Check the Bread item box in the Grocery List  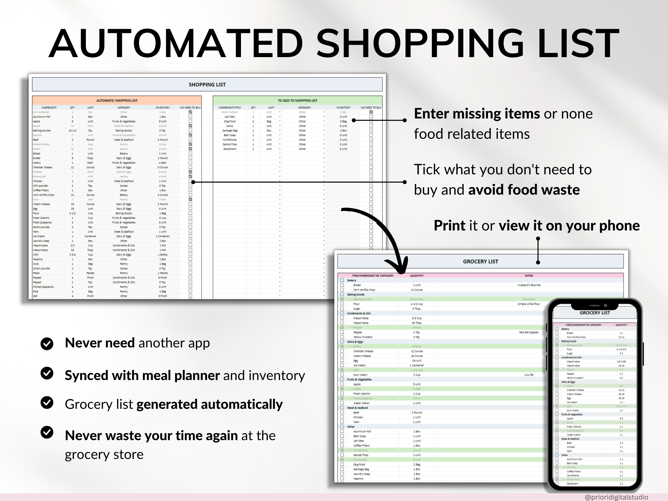click(x=342, y=285)
